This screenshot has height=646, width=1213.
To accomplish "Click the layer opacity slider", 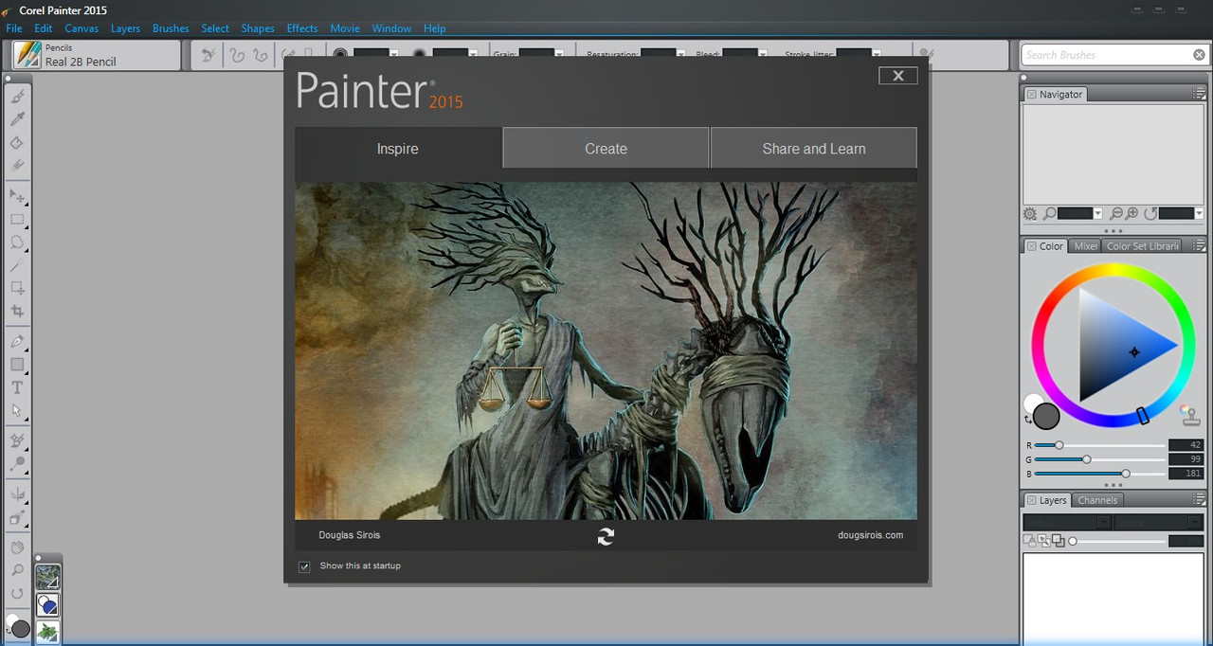I will (x=1117, y=541).
